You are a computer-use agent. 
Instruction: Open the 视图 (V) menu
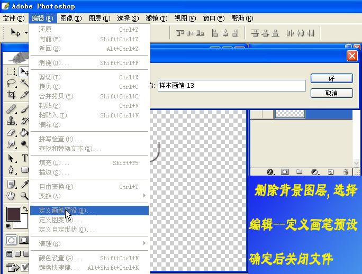[x=185, y=18]
